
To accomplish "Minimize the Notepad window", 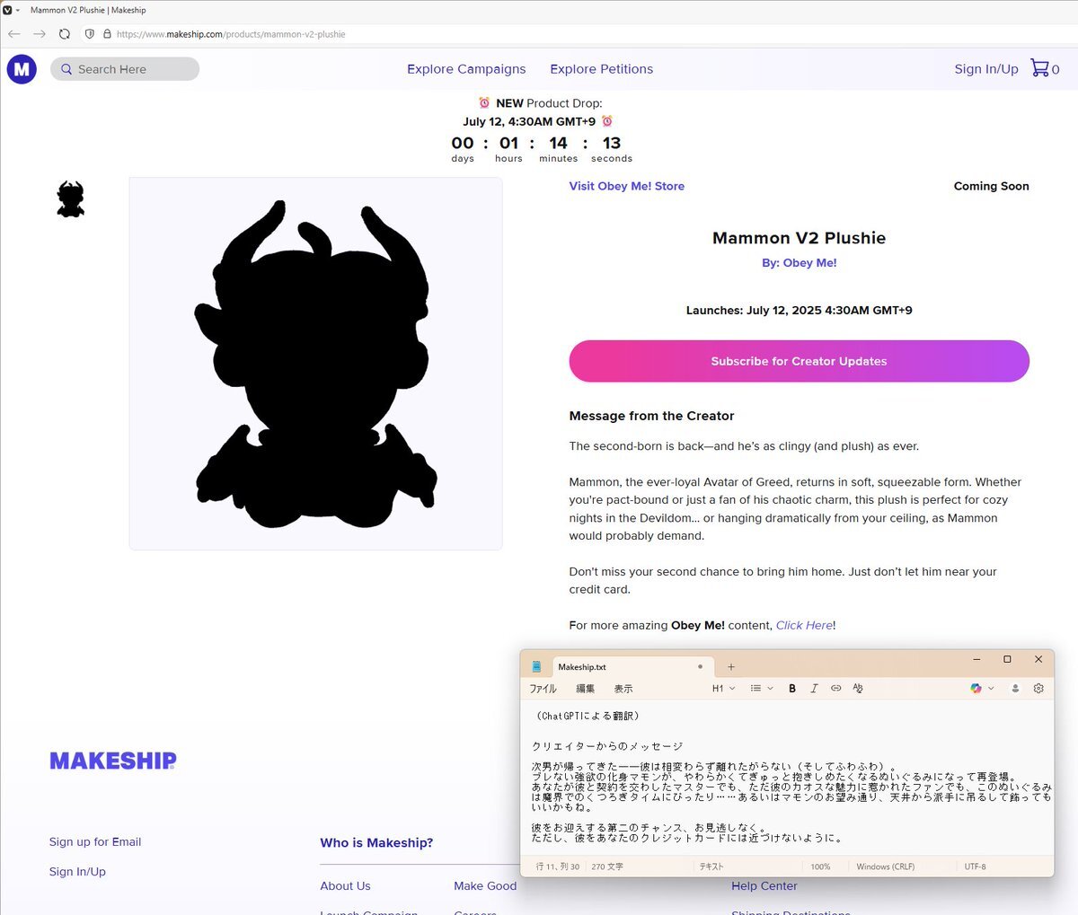I will coord(976,659).
